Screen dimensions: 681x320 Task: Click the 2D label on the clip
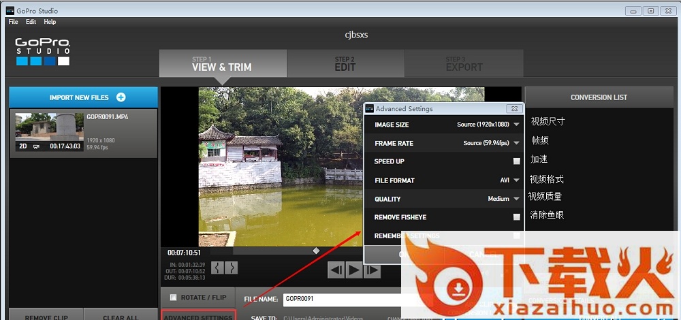(23, 146)
